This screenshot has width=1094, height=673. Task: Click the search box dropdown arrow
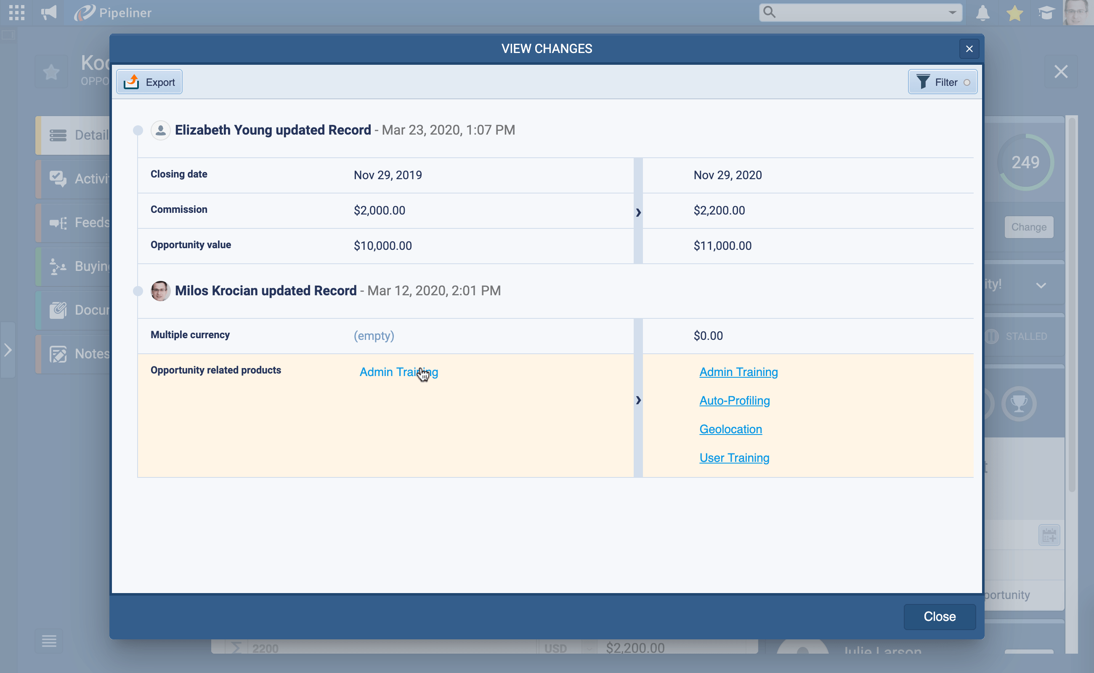point(952,13)
